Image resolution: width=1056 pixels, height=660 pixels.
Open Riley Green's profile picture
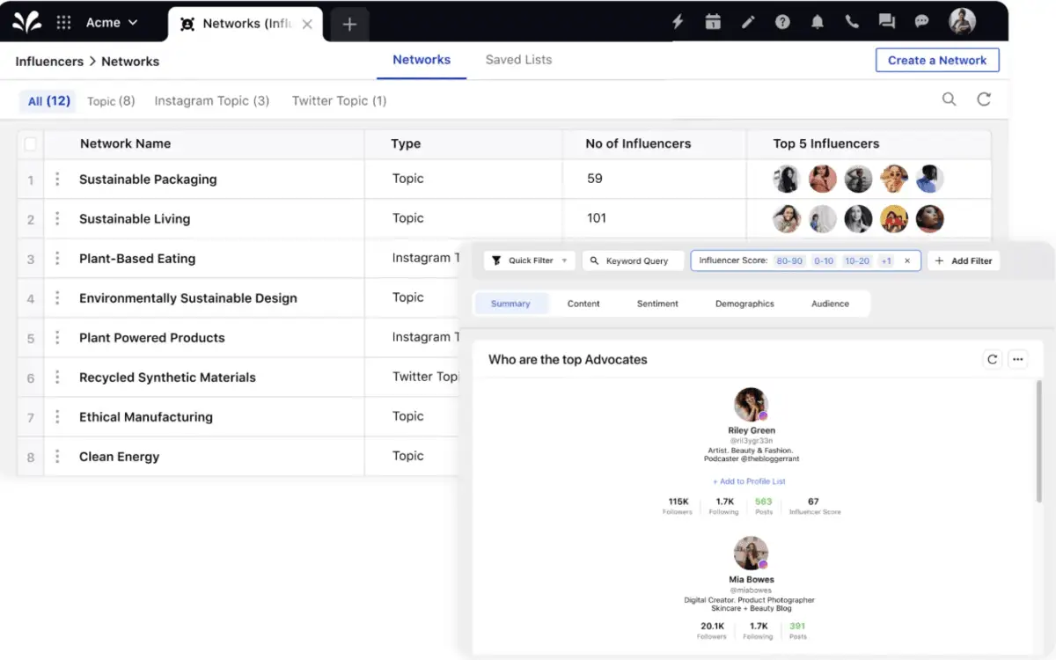pyautogui.click(x=751, y=406)
